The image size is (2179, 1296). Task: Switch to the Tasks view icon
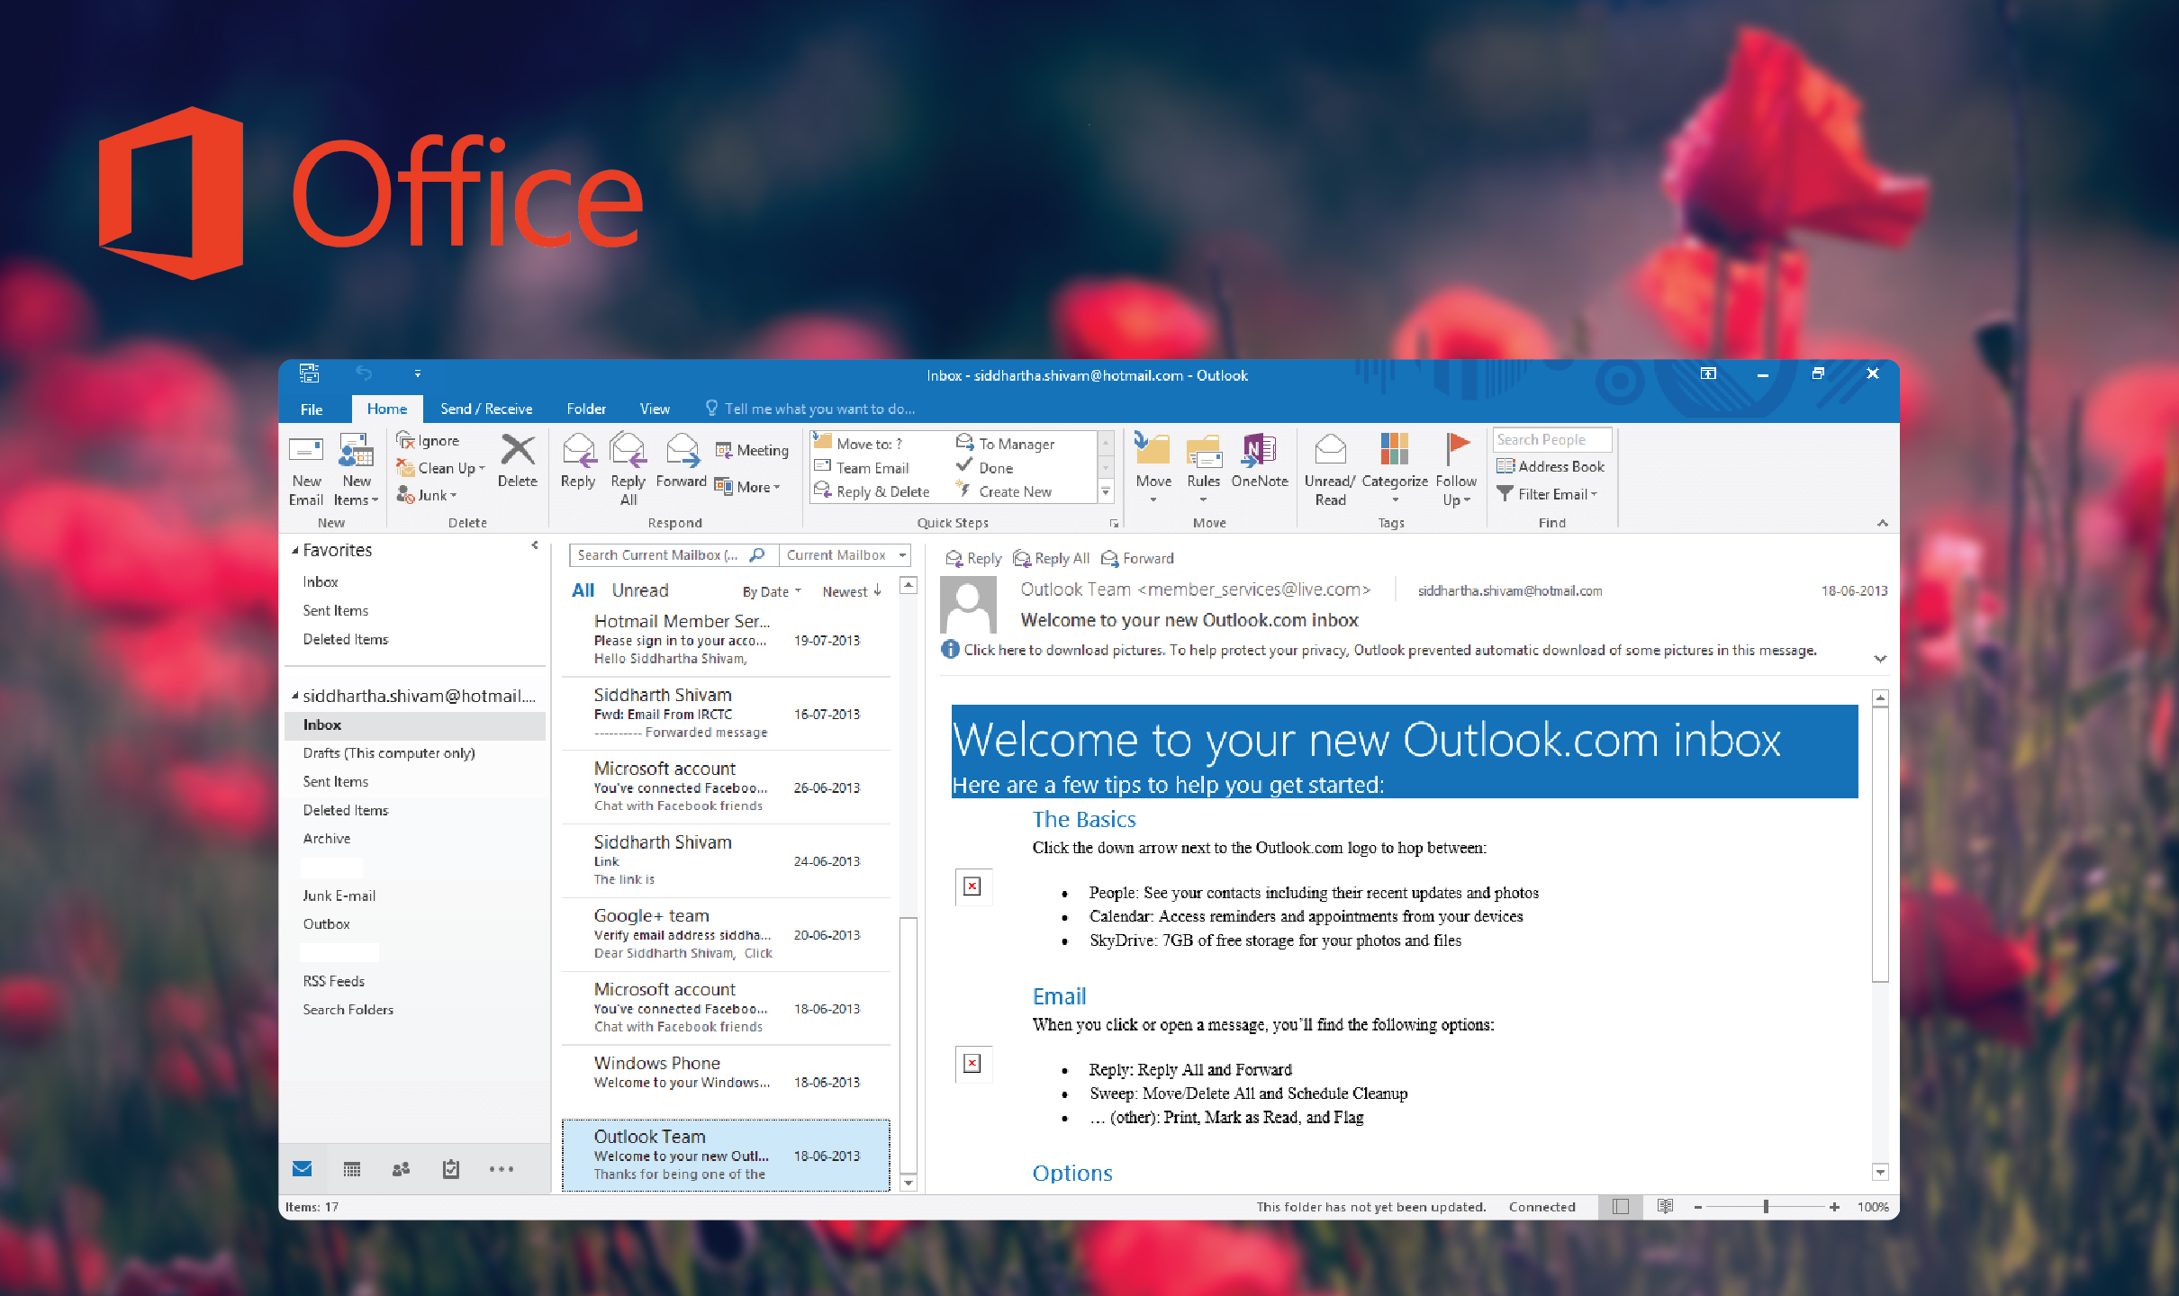[451, 1168]
